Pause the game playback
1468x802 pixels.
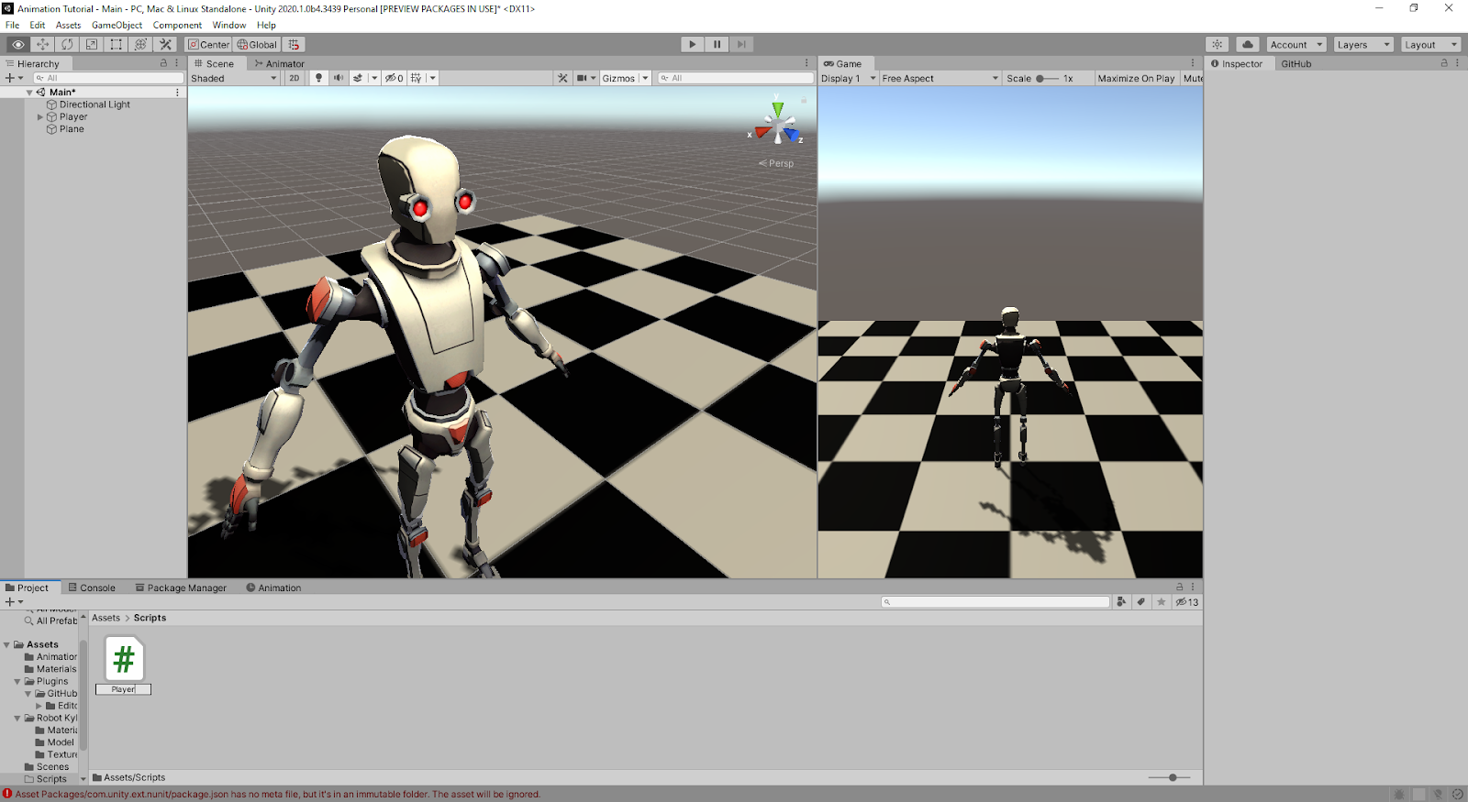pos(717,44)
